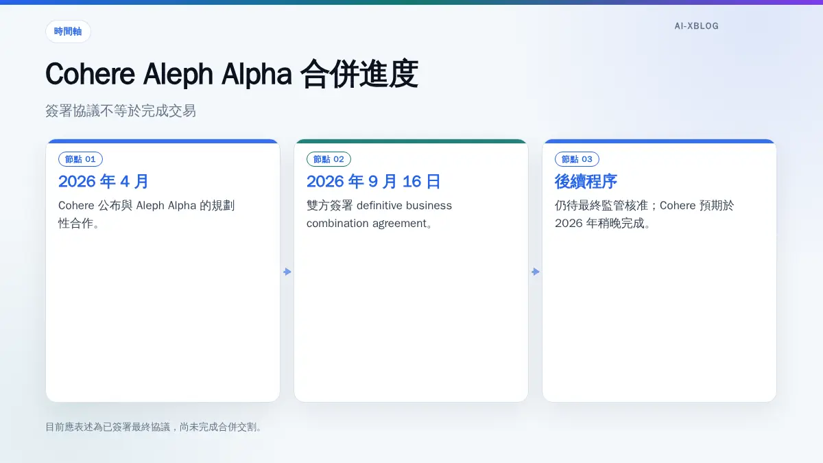Click the 節點 02 badge

pos(329,159)
